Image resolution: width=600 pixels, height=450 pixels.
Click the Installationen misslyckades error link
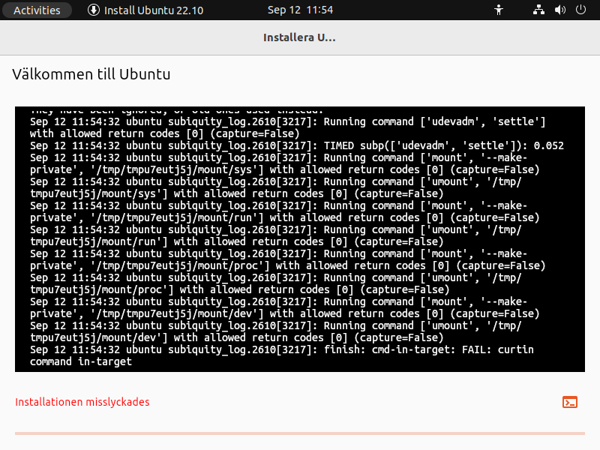coord(82,402)
